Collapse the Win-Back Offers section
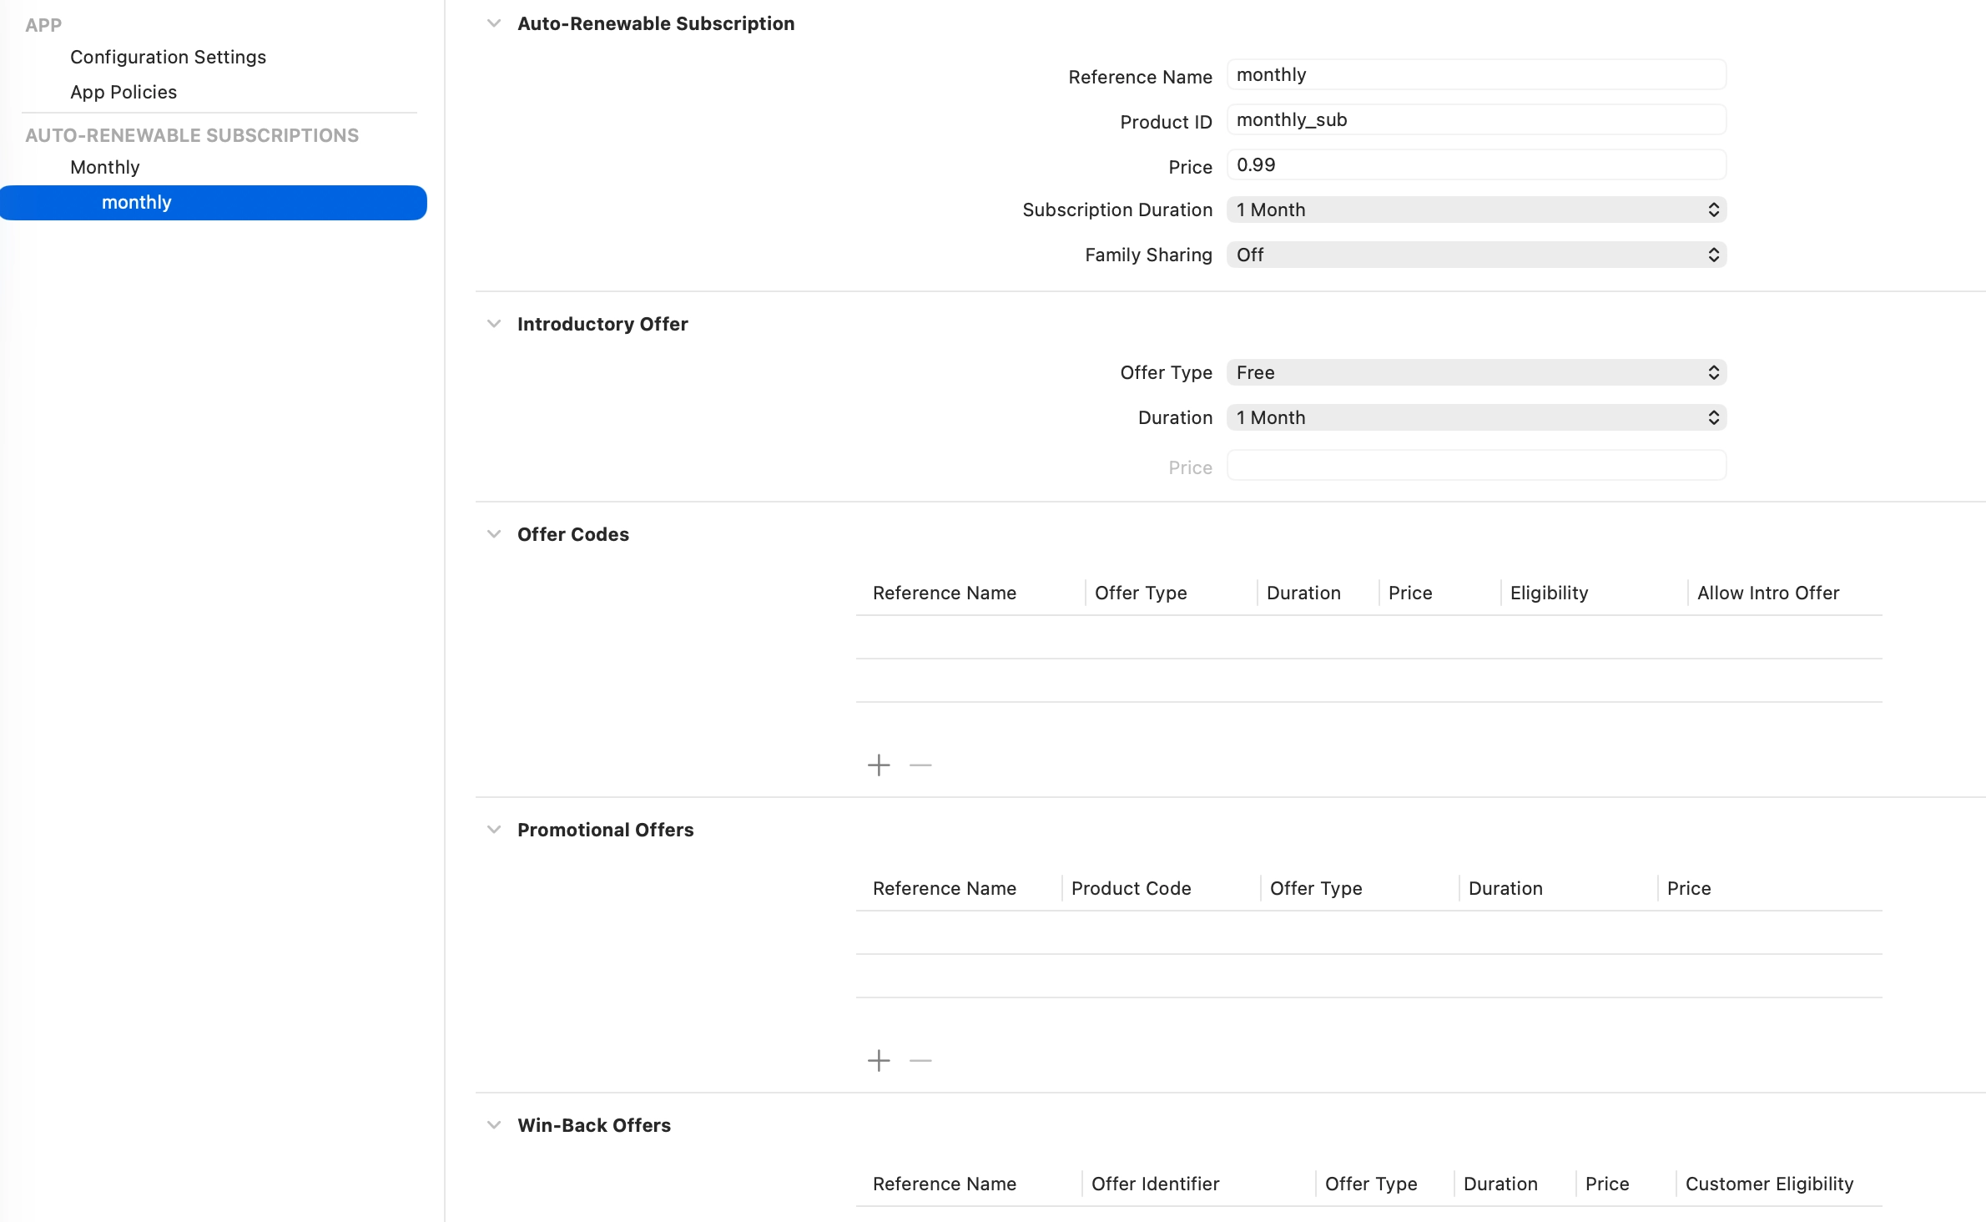This screenshot has width=1986, height=1222. [x=494, y=1125]
